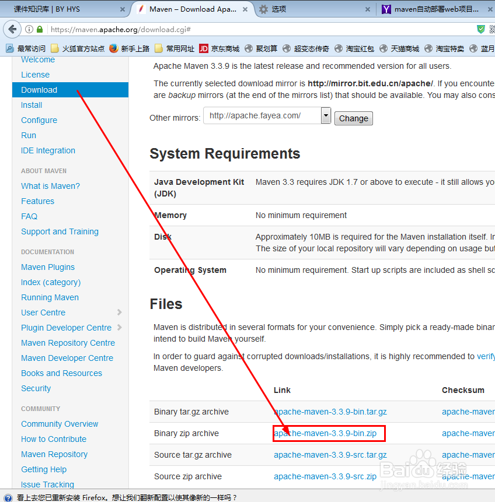
Task: Open the 新手上路 Firefox bookmark
Action: click(x=129, y=48)
